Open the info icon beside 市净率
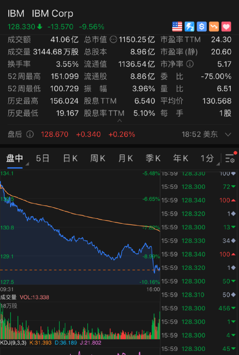 click(190, 64)
